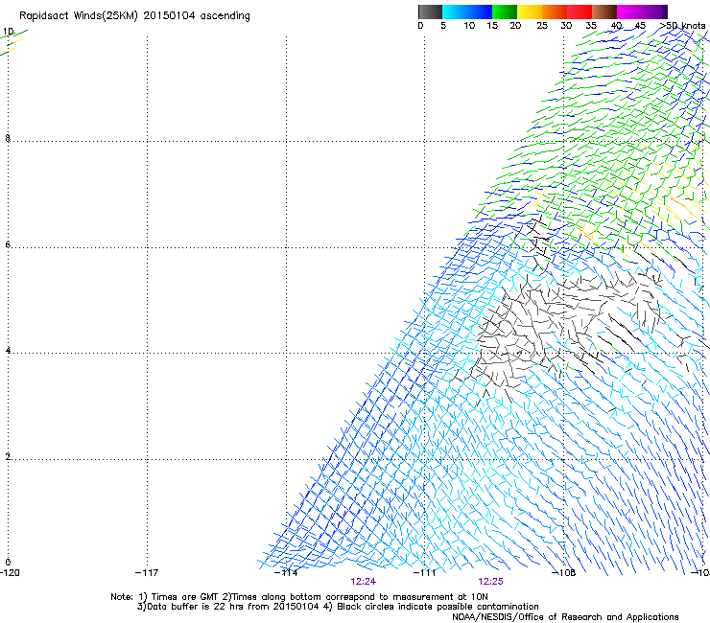Click the magenta-purple 40-50 knots color band

click(642, 12)
